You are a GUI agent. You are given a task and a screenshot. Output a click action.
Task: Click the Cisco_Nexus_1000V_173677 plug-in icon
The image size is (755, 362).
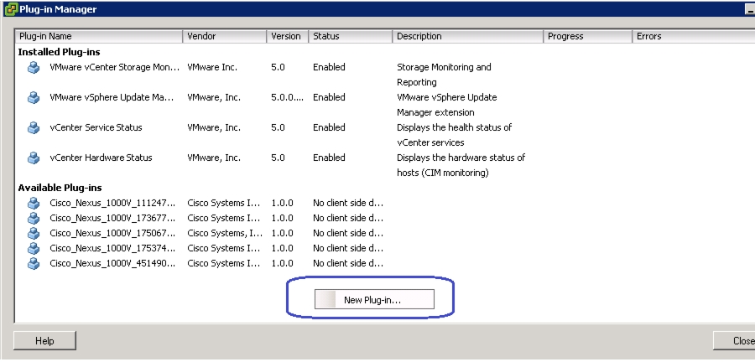click(34, 218)
